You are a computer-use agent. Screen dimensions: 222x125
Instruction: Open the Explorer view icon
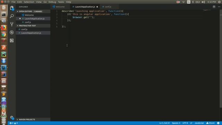tap(12, 8)
